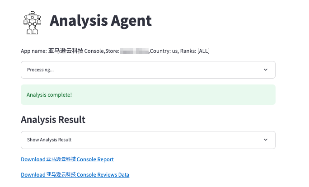Click the Analysis Result heading
Image resolution: width=309 pixels, height=187 pixels.
pos(53,120)
